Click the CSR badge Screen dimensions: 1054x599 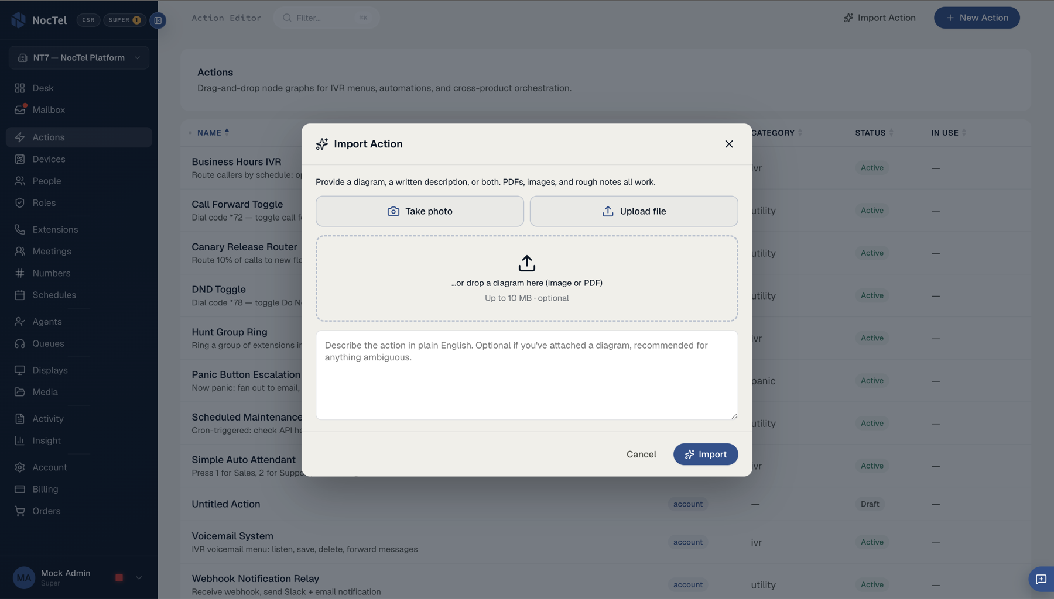coord(88,20)
